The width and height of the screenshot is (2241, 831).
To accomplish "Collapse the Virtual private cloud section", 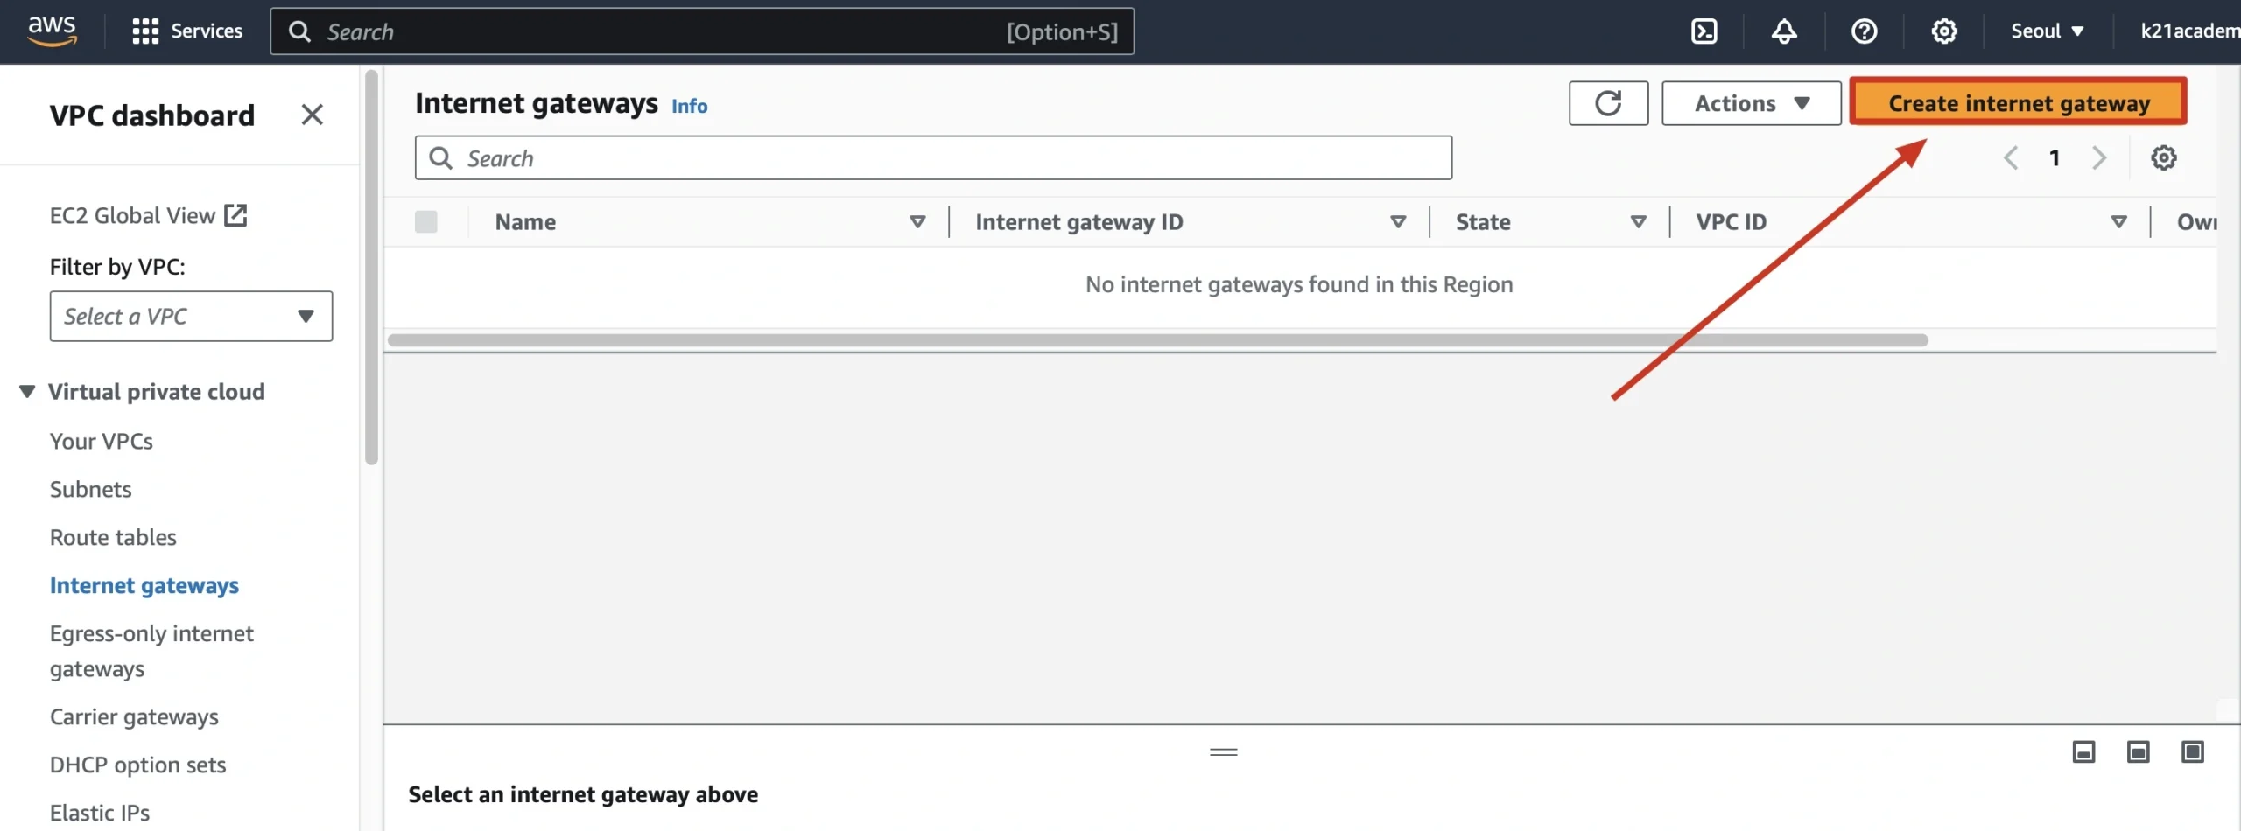I will 27,392.
